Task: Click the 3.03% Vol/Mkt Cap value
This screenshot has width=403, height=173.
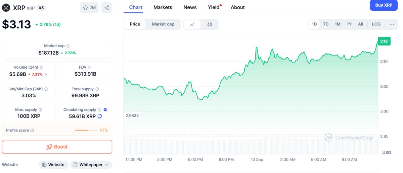Action: (29, 95)
